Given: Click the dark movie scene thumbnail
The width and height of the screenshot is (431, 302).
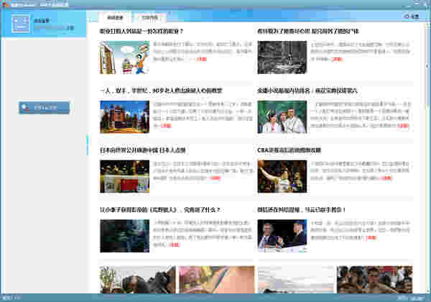Looking at the screenshot, I should [x=124, y=236].
